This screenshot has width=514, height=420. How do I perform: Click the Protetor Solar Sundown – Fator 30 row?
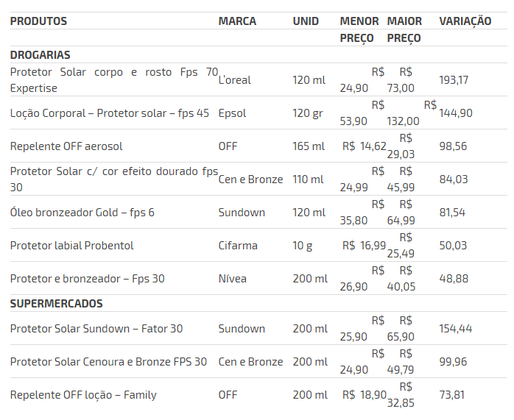click(x=96, y=329)
